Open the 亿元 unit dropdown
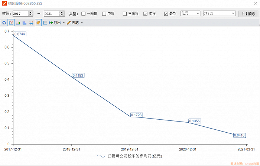The width and height of the screenshot is (260, 166). click(x=190, y=13)
